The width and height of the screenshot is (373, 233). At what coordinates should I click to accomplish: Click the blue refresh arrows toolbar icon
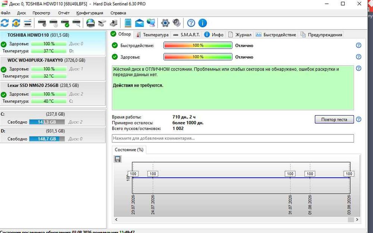pos(4,23)
